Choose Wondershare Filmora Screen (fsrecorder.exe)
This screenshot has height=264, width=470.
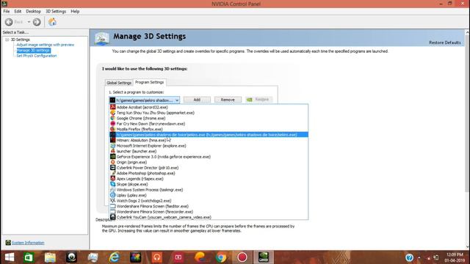point(209,212)
